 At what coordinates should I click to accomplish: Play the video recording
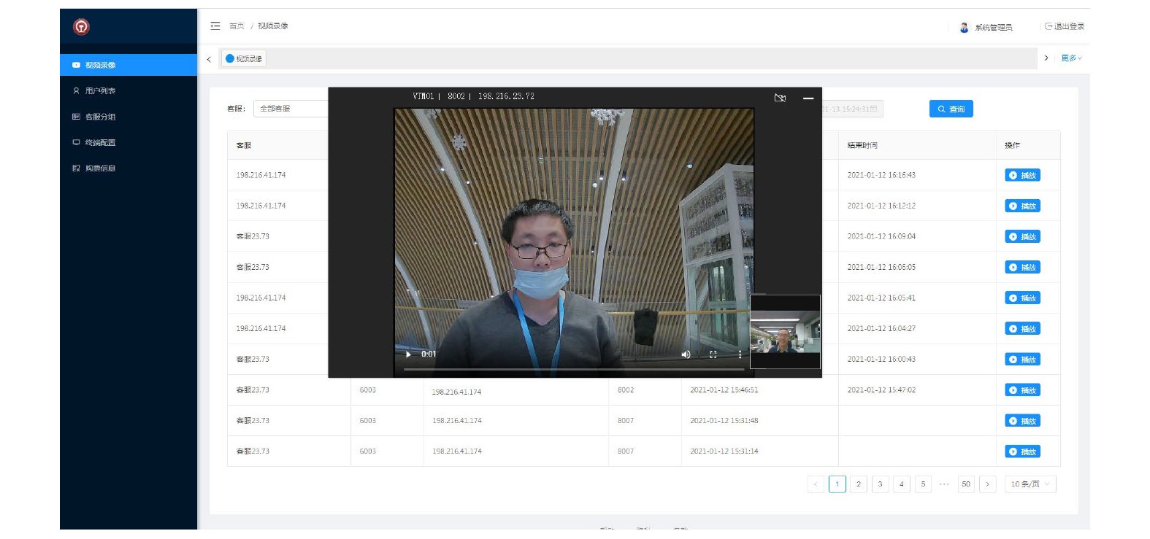click(408, 354)
